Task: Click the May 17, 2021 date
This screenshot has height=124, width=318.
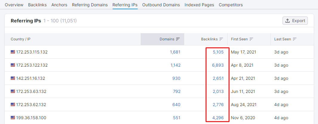Action: pos(244,52)
